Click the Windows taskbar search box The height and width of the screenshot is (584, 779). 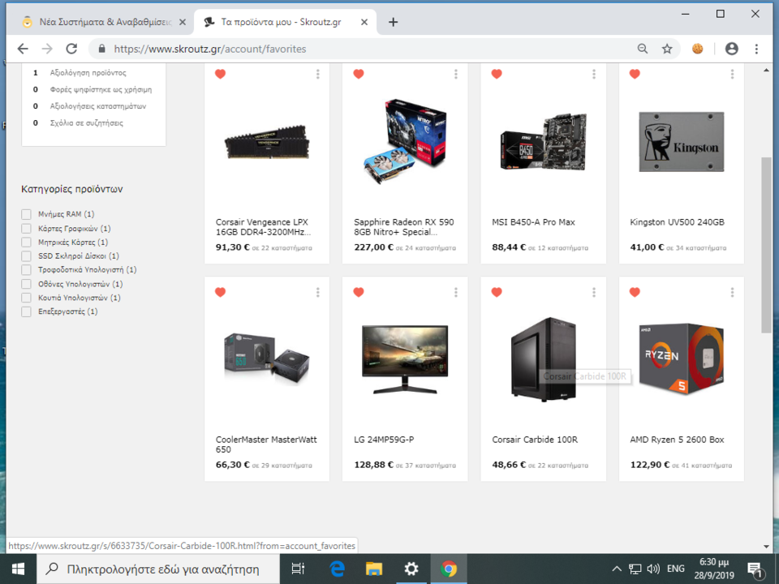click(x=158, y=569)
